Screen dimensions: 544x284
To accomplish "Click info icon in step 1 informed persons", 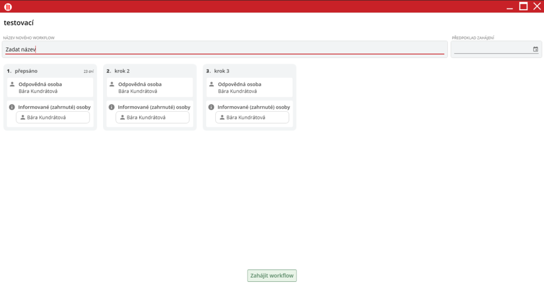I will tap(12, 107).
